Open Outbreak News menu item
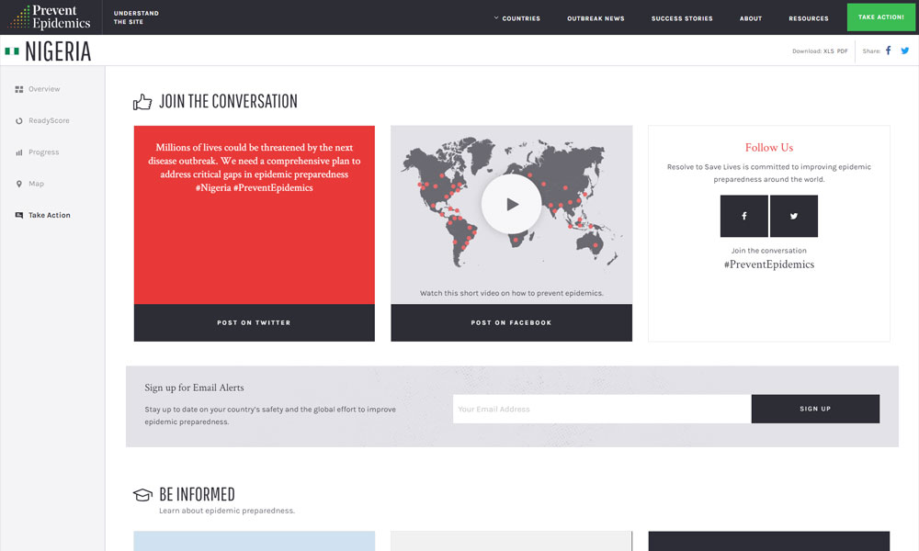The image size is (919, 551). click(596, 18)
